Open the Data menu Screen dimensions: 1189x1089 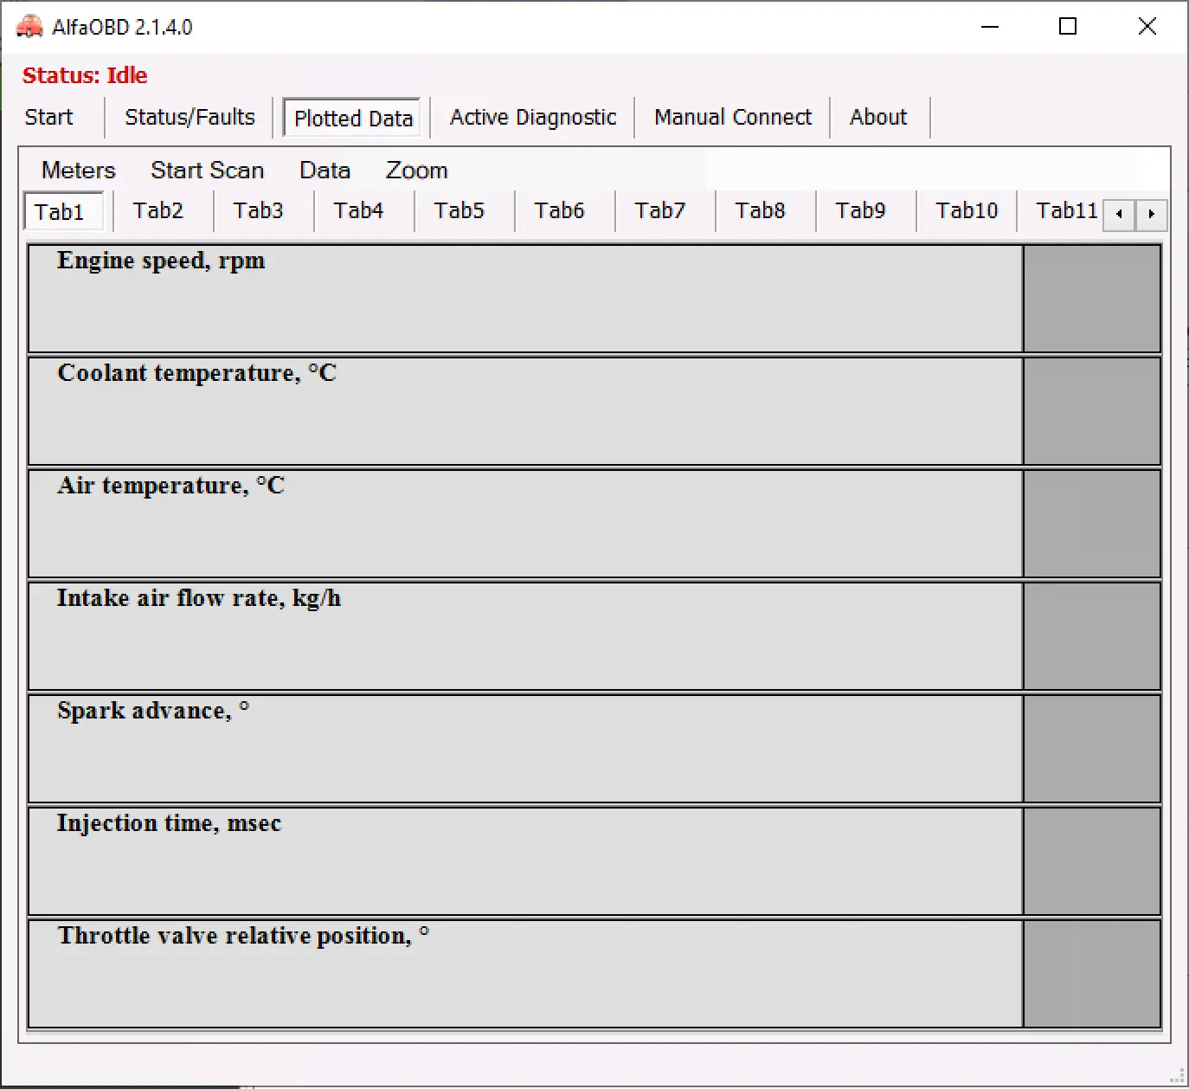pyautogui.click(x=325, y=171)
